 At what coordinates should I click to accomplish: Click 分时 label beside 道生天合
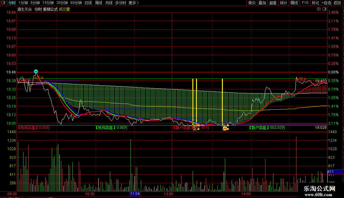coord(38,9)
